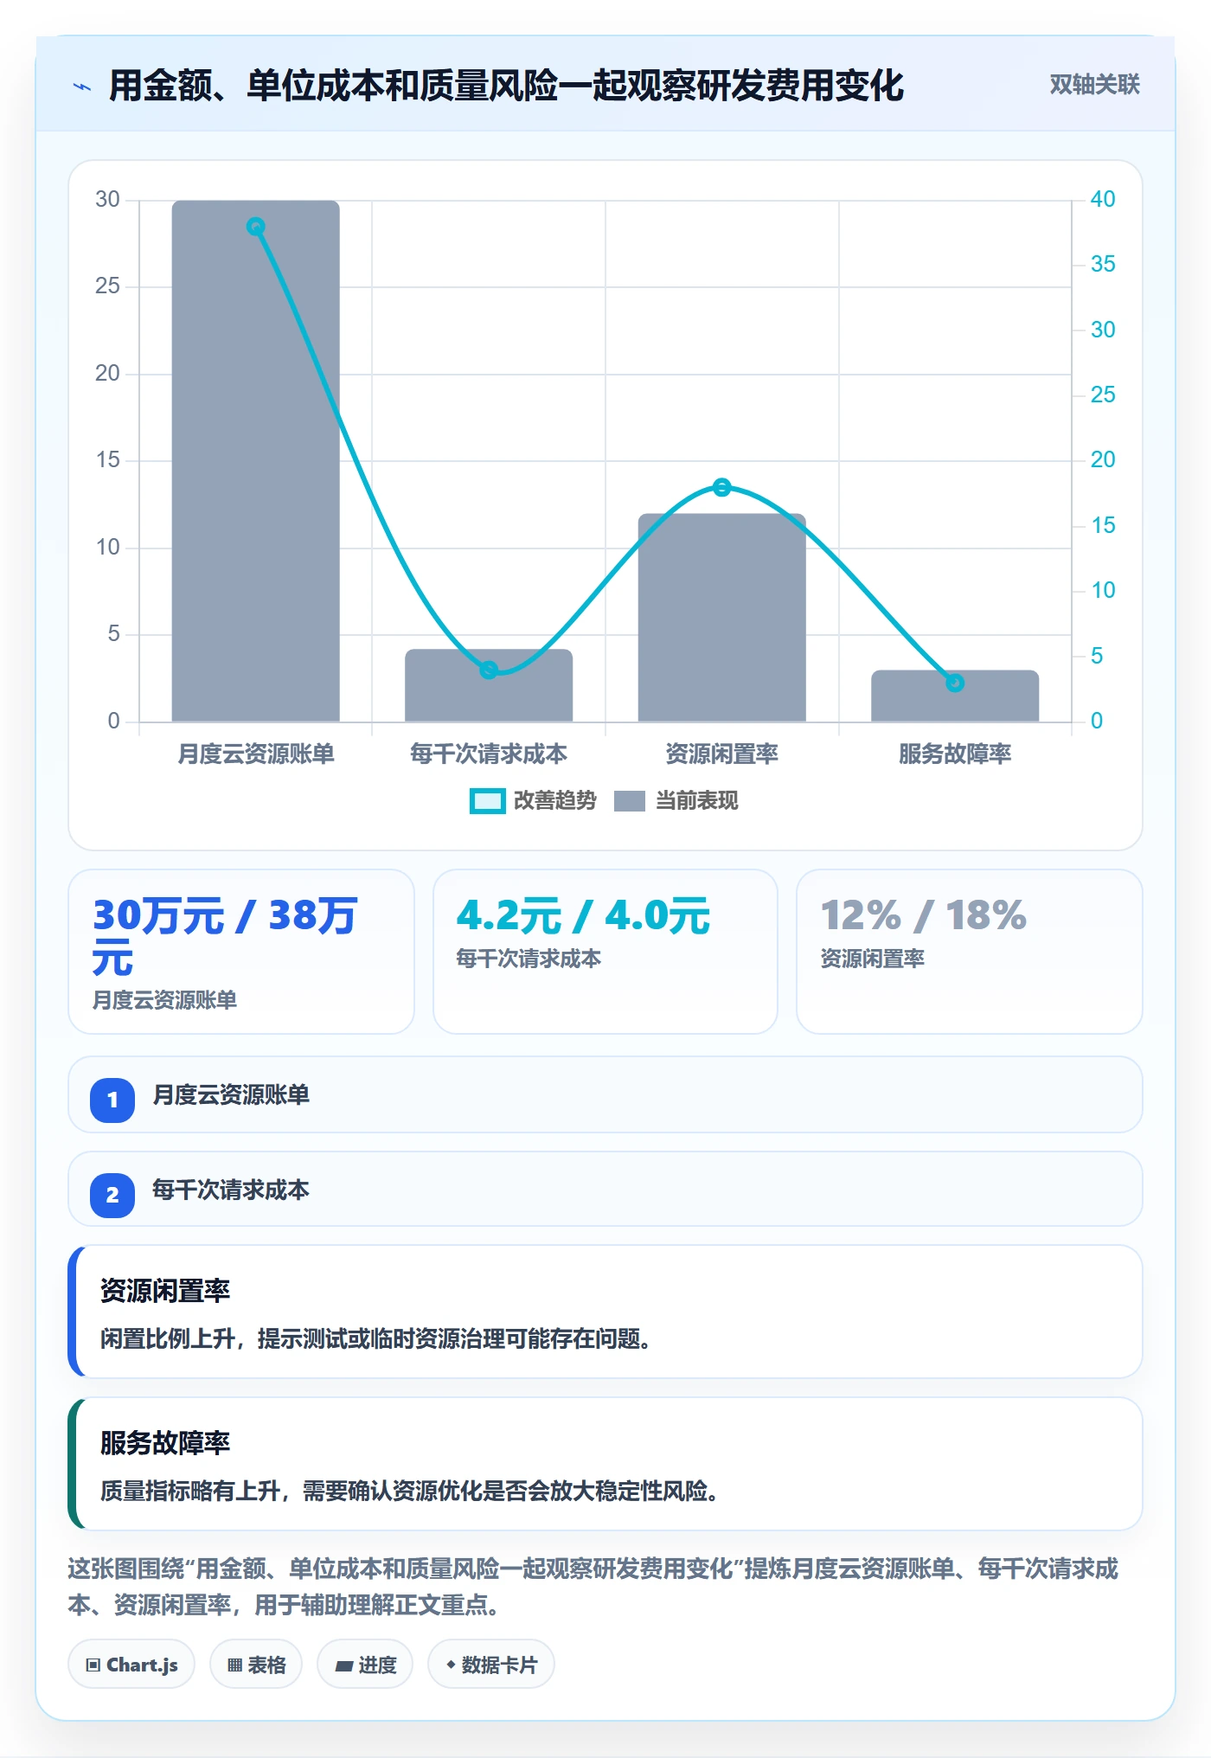Click the bar icon in the 进度 tag
The width and height of the screenshot is (1211, 1758).
[343, 1666]
